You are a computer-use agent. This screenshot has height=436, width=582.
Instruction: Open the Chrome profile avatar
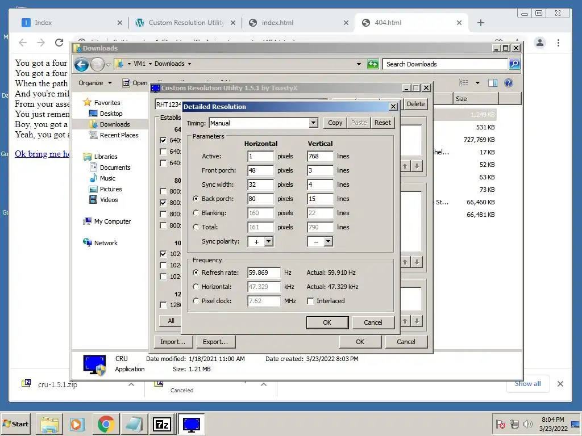coord(540,43)
